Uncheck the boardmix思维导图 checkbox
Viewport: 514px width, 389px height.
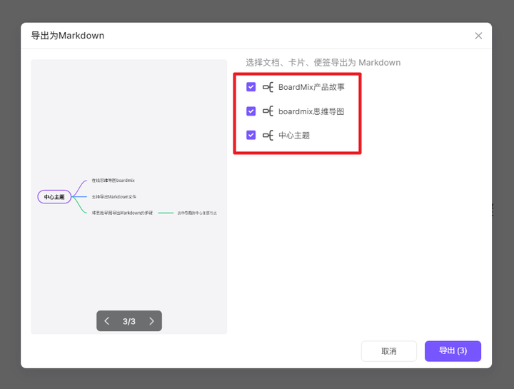[251, 111]
